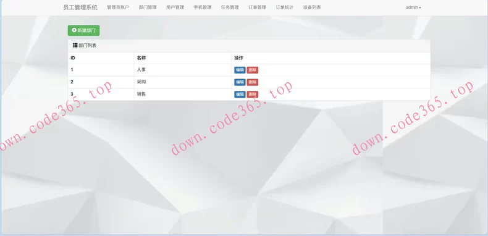This screenshot has width=488, height=236.
Task: Click the 部门列表 panel title
Action: point(88,46)
